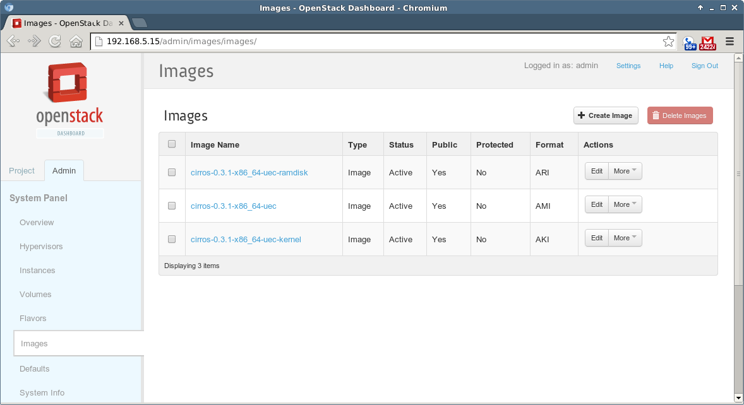Expand More dropdown for the ramdisk image
744x405 pixels.
point(625,171)
